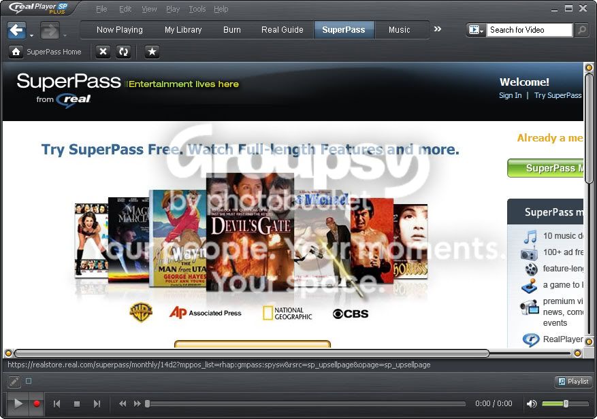Open the back button history dropdown arrow
The width and height of the screenshot is (597, 419).
(x=31, y=35)
